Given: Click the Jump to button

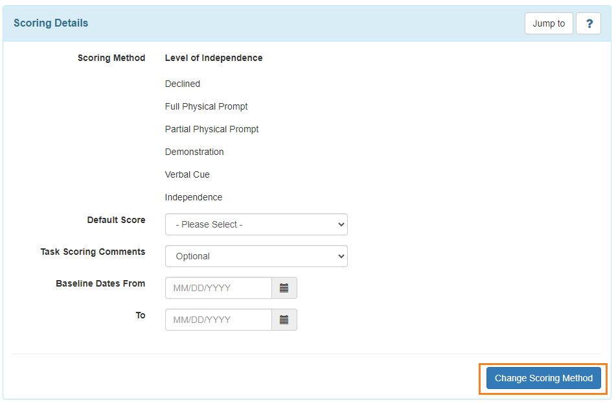Looking at the screenshot, I should point(549,23).
